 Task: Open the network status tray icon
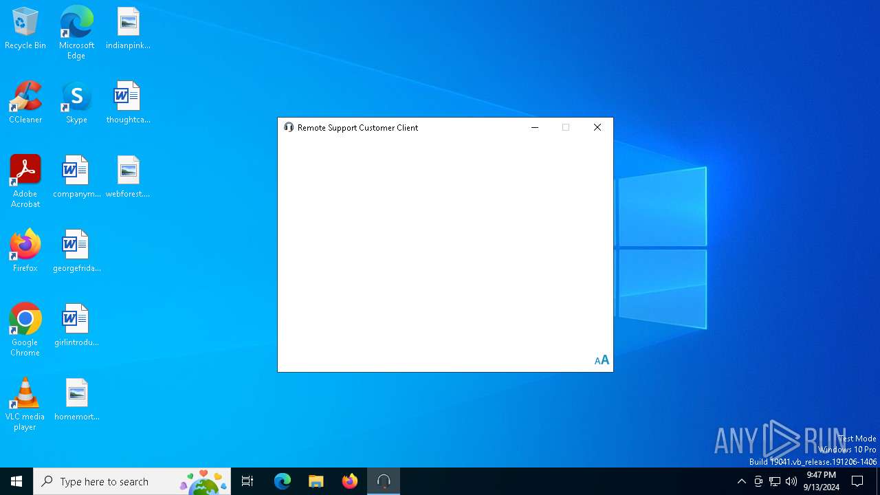775,481
